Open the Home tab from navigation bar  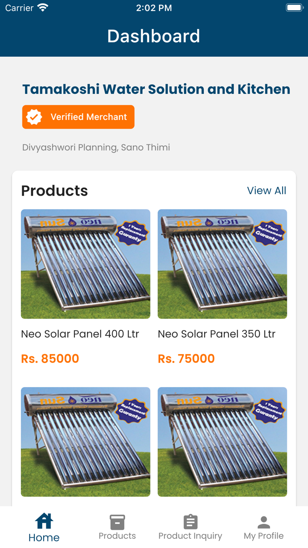(x=44, y=526)
